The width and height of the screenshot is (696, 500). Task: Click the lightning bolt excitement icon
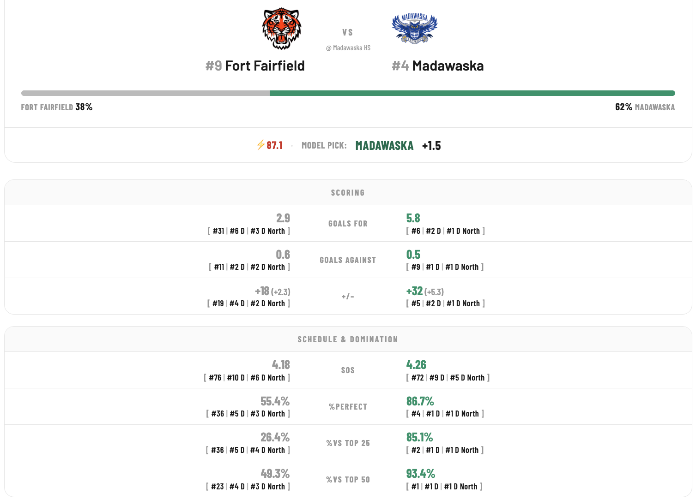pyautogui.click(x=260, y=145)
